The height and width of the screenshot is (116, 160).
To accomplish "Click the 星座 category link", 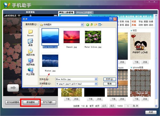I will [x=127, y=25].
